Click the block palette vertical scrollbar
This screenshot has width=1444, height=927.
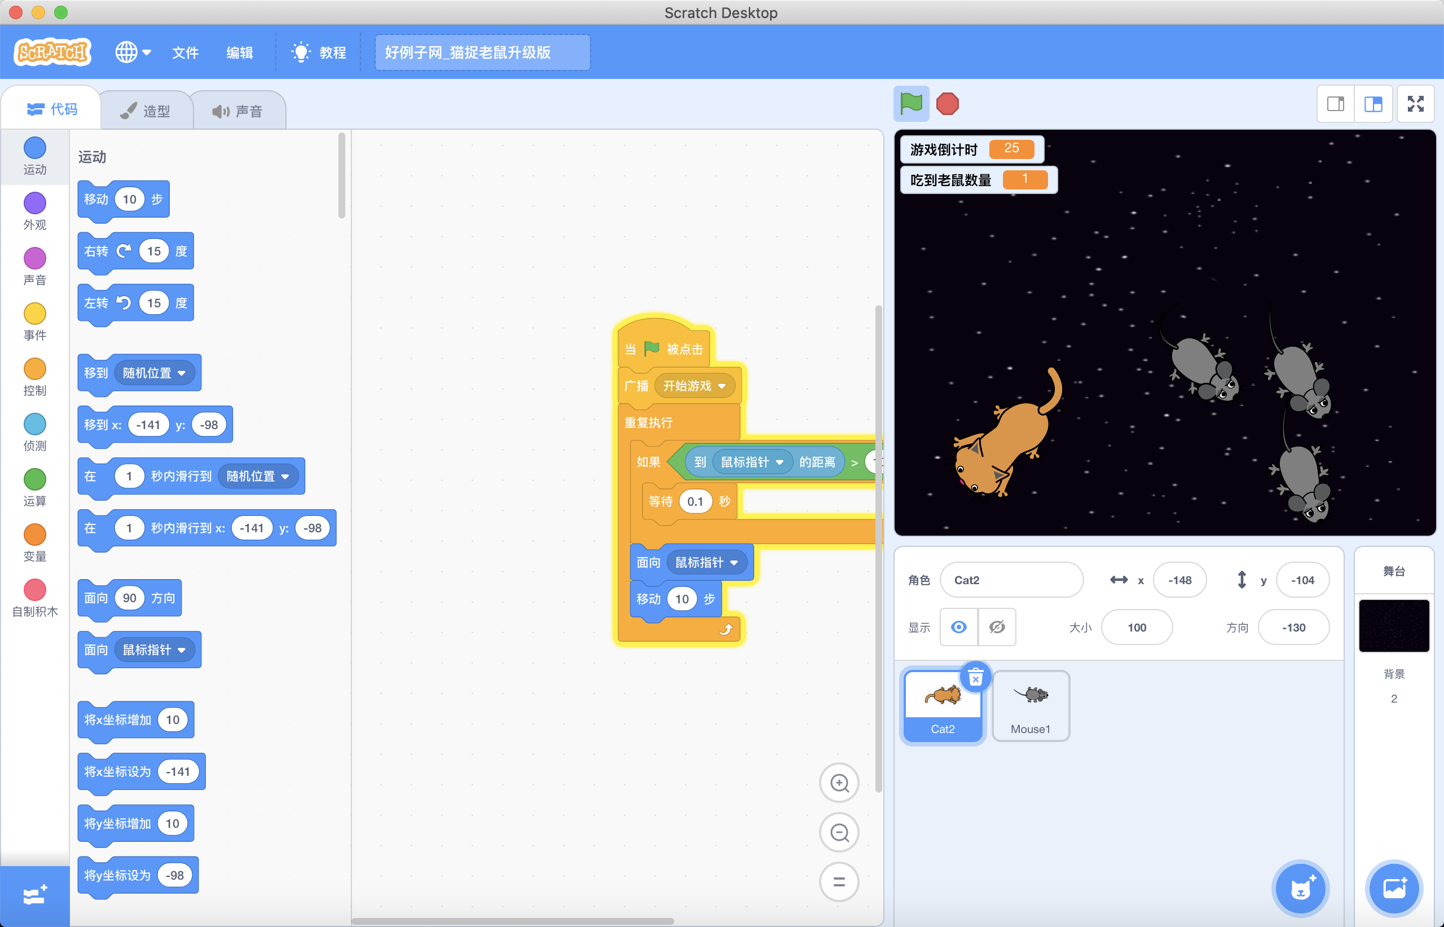coord(341,175)
